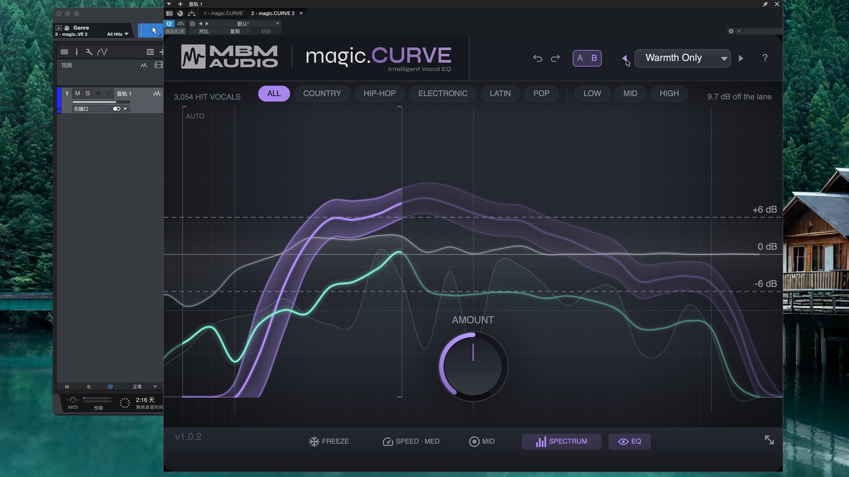This screenshot has height=477, width=849.
Task: Click the SPEED · MED setting
Action: coord(411,441)
